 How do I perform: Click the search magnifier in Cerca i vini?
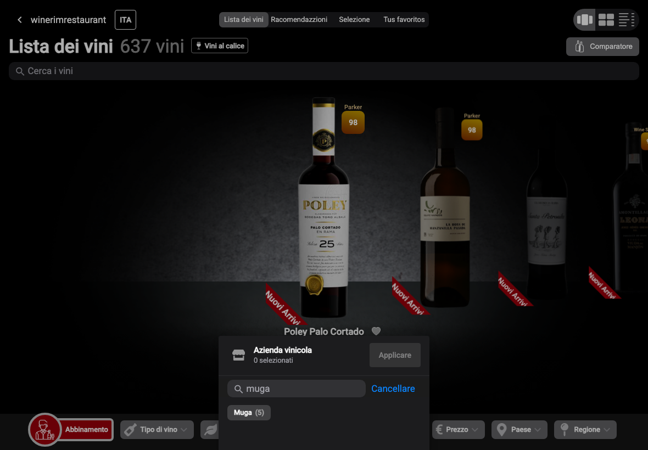click(19, 71)
